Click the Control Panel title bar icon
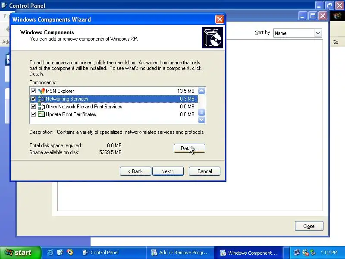Image resolution: width=345 pixels, height=259 pixels. pos(4,5)
